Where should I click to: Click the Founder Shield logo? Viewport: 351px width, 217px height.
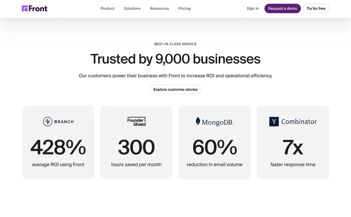[x=136, y=122]
